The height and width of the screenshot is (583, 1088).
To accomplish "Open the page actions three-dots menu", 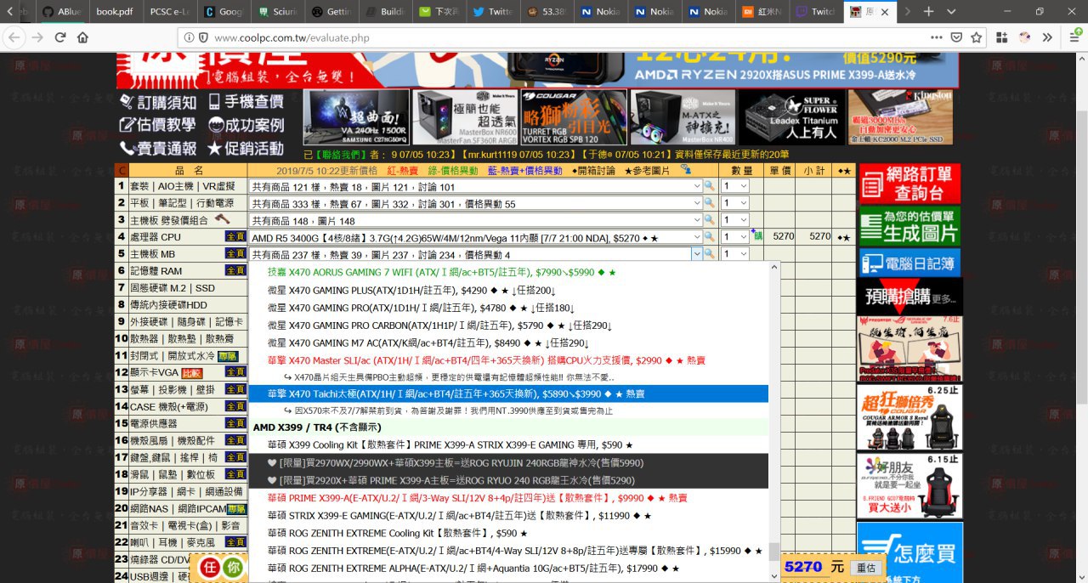I will tap(936, 37).
